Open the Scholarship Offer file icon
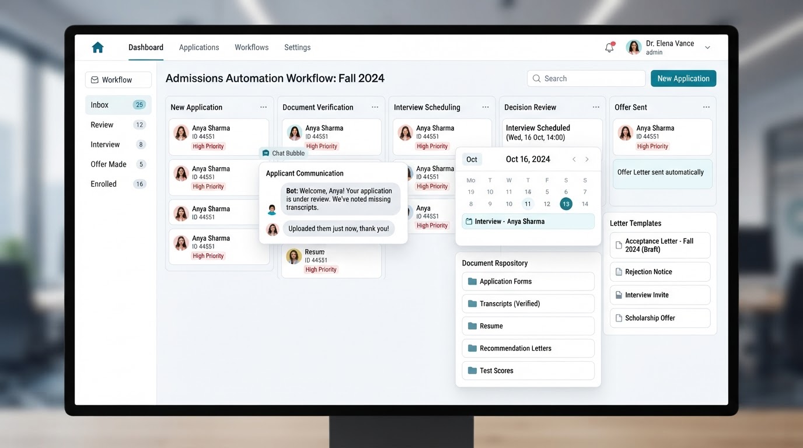Viewport: 803px width, 448px height. click(619, 318)
